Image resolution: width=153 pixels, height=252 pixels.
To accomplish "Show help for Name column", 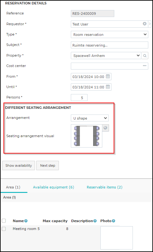I will pyautogui.click(x=26, y=221).
